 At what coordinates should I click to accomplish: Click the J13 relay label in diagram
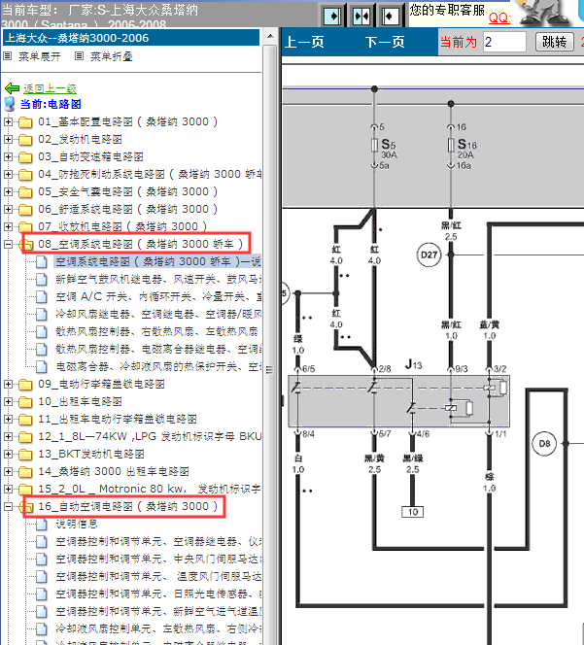tap(413, 364)
